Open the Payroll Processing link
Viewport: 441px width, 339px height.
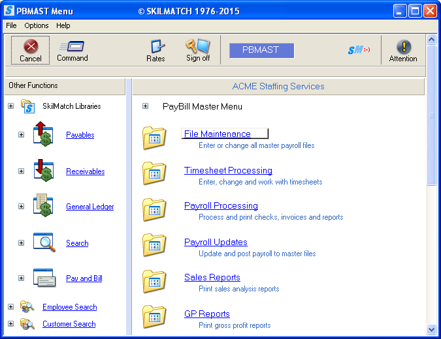pos(221,205)
